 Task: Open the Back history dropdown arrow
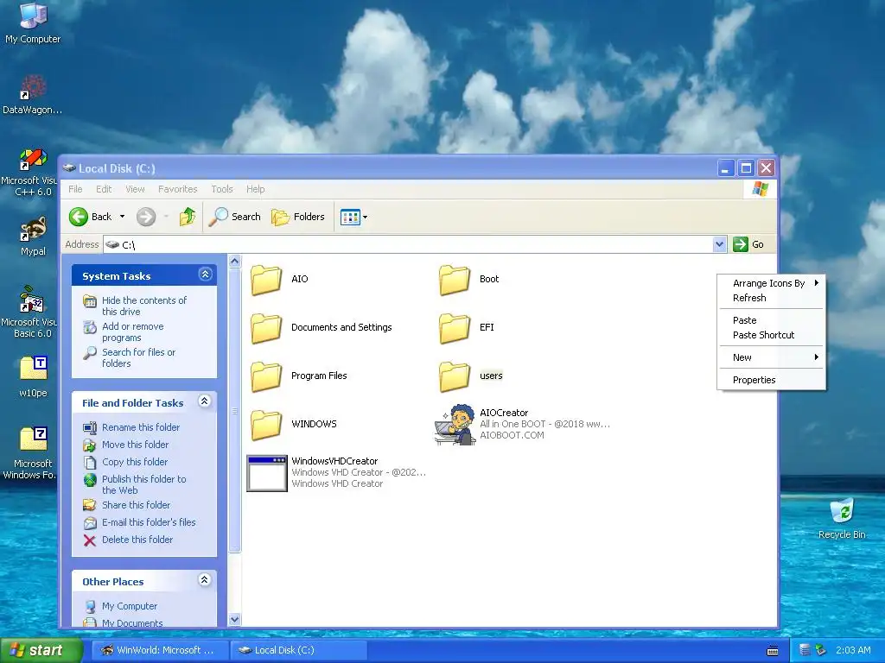tap(122, 217)
